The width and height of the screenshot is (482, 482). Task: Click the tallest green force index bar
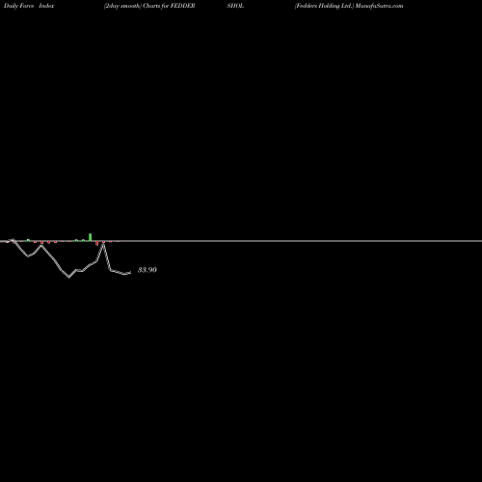91,237
